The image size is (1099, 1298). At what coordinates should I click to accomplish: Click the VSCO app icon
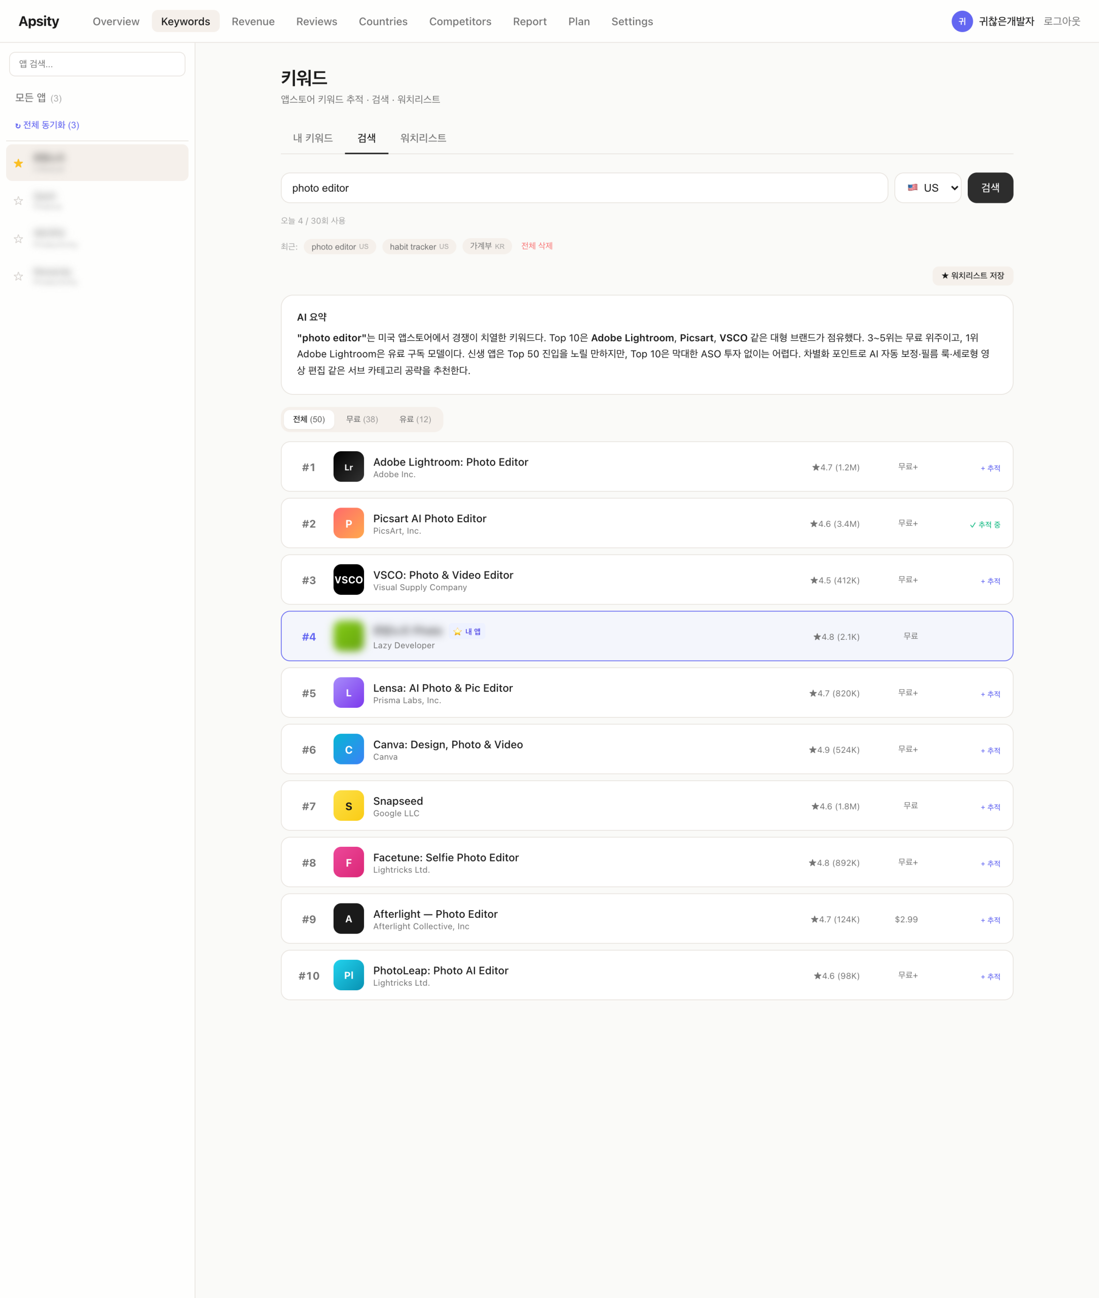tap(348, 580)
